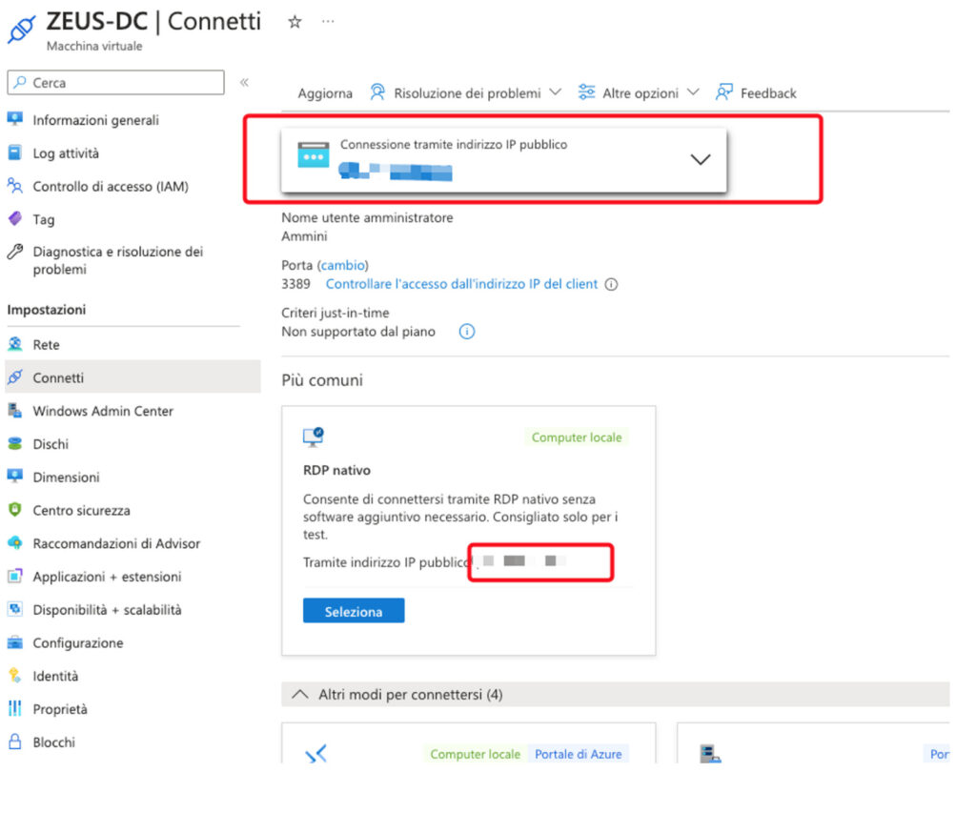Click Controllare l'accesso dall'indirizzo IP link
976x813 pixels.
[x=461, y=284]
